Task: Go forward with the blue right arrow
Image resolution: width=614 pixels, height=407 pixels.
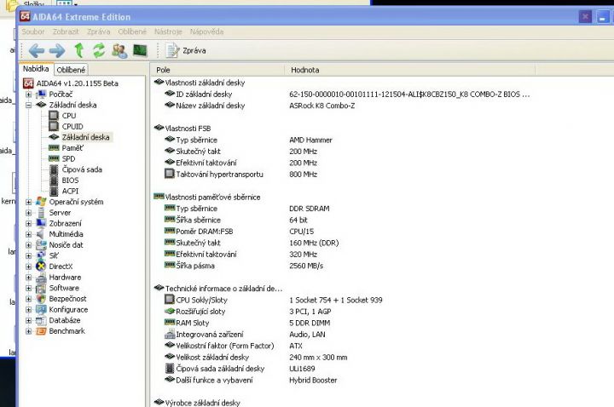Action: click(57, 50)
